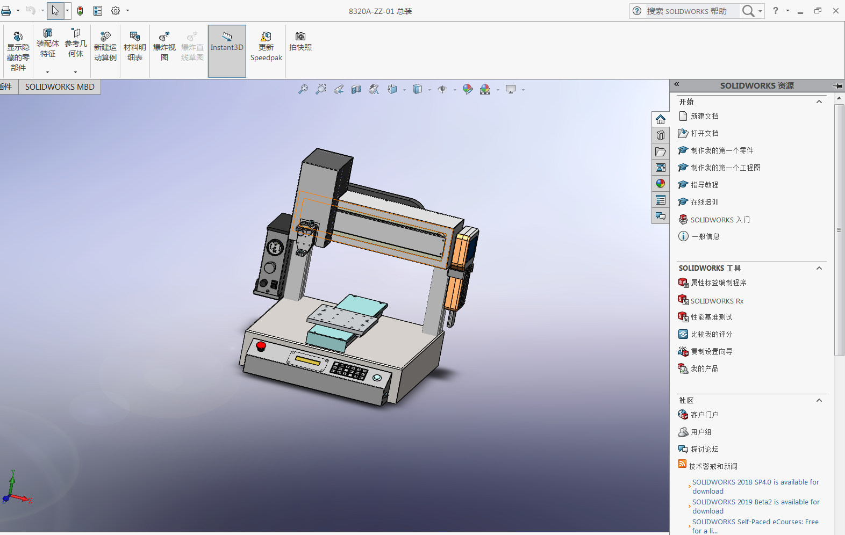Toggle the Hide/Show Items eye icon
Viewport: 845px width, 535px height.
click(x=442, y=90)
